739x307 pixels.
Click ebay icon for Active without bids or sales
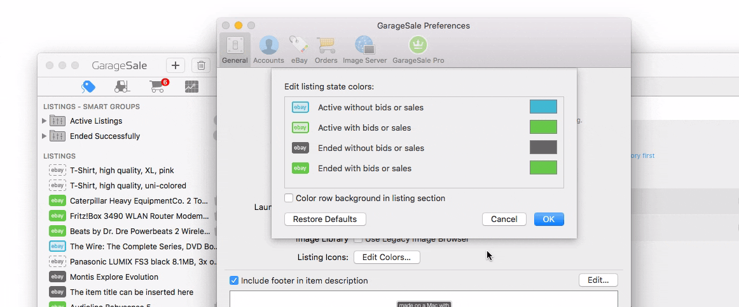click(x=300, y=107)
